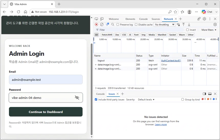Toggle the network filter bar icon
The image size is (220, 140).
[x=107, y=25]
